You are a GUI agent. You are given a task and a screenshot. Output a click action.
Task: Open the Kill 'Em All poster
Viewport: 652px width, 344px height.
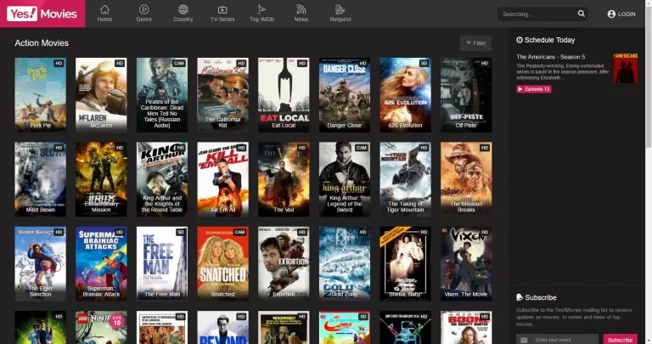point(223,179)
